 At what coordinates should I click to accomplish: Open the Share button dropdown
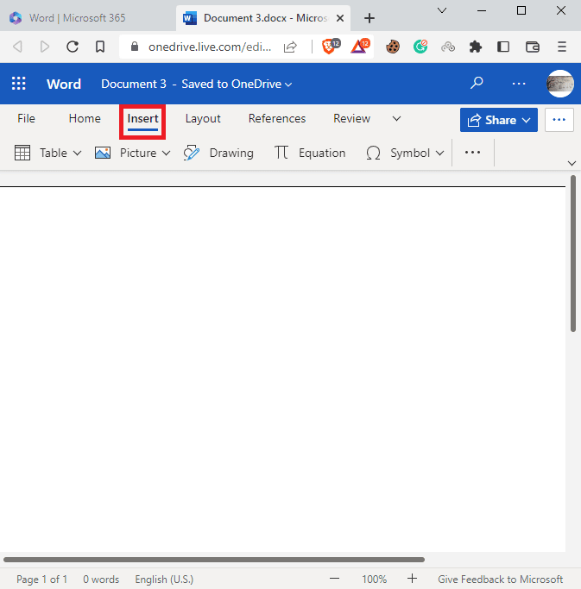pyautogui.click(x=527, y=120)
